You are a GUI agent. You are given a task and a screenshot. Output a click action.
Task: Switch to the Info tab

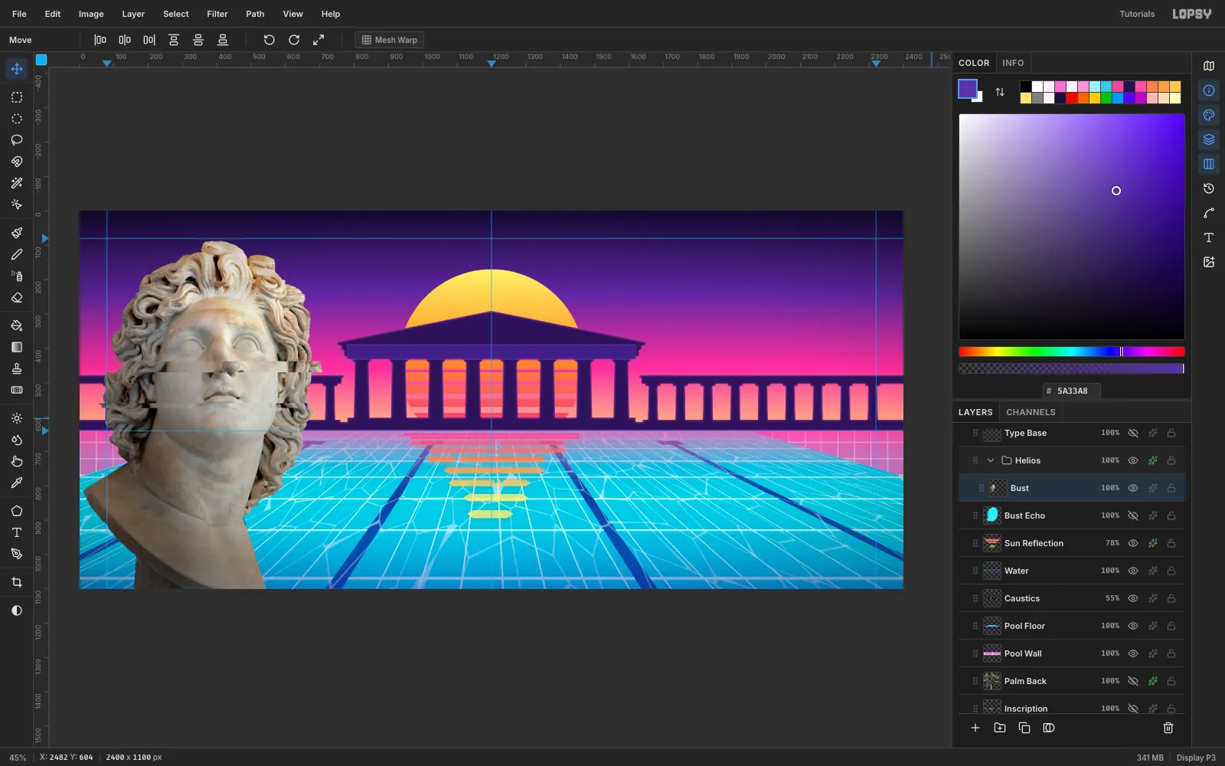click(1013, 63)
